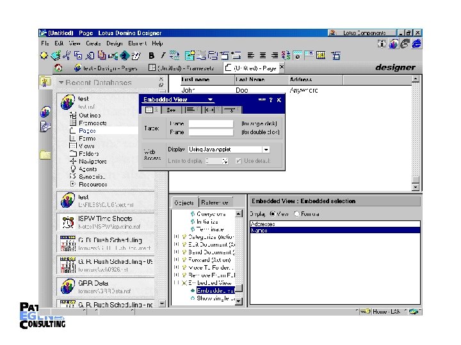Open paragraph hide-when tab in properties box

(231, 110)
